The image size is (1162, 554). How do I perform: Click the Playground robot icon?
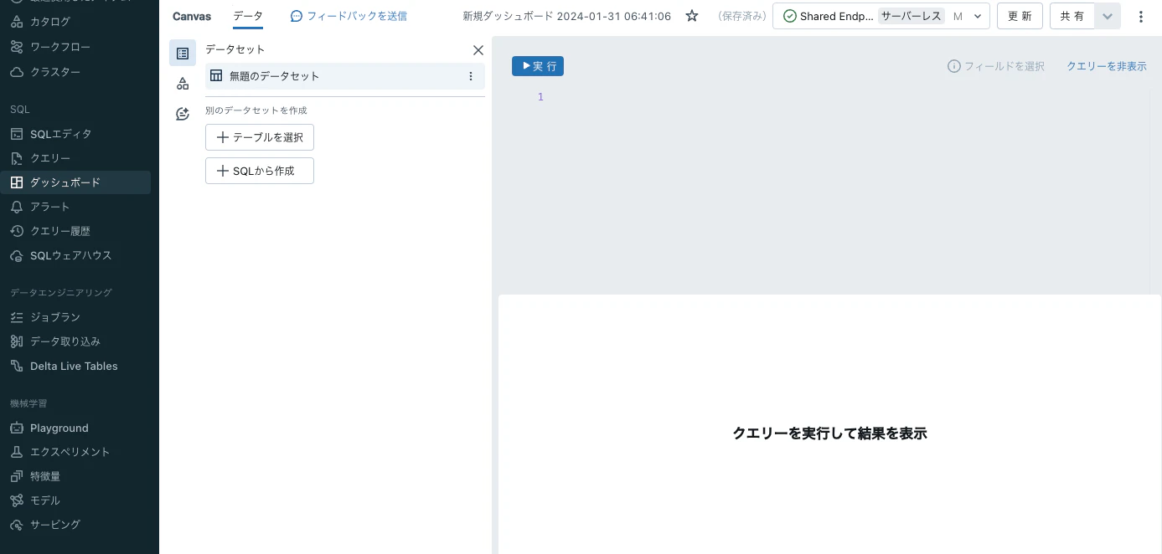17,428
